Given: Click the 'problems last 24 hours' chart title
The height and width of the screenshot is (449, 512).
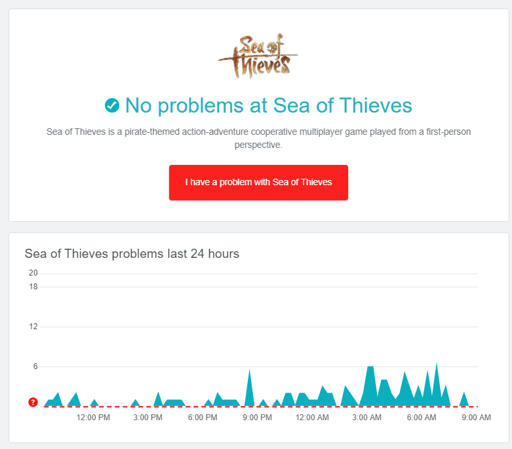Looking at the screenshot, I should point(132,253).
